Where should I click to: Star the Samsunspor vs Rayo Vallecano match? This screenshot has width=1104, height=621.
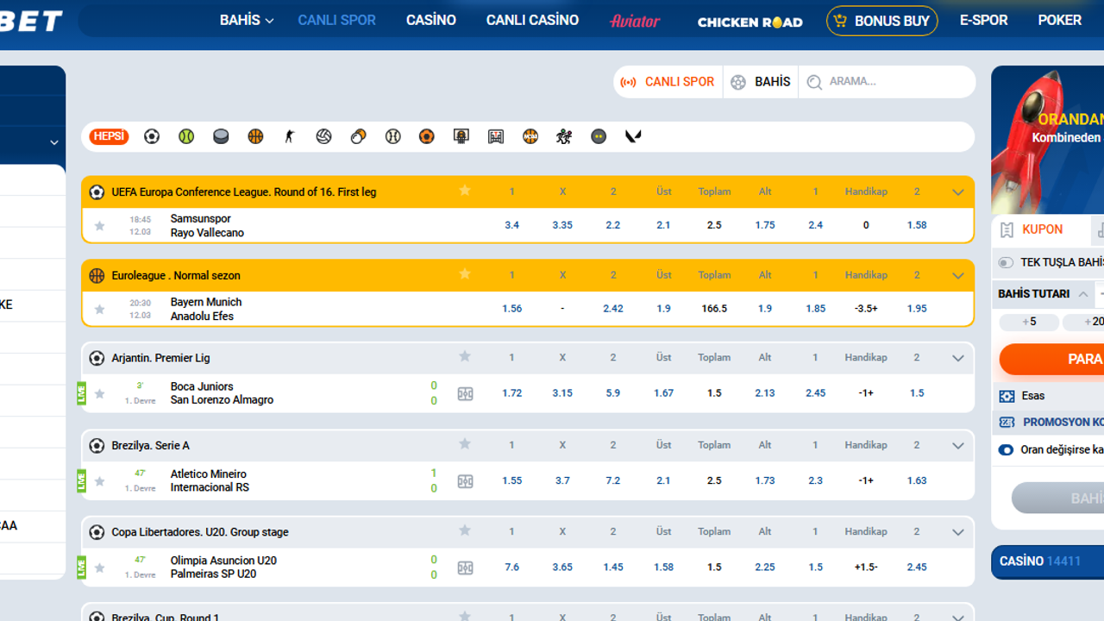[x=100, y=226]
